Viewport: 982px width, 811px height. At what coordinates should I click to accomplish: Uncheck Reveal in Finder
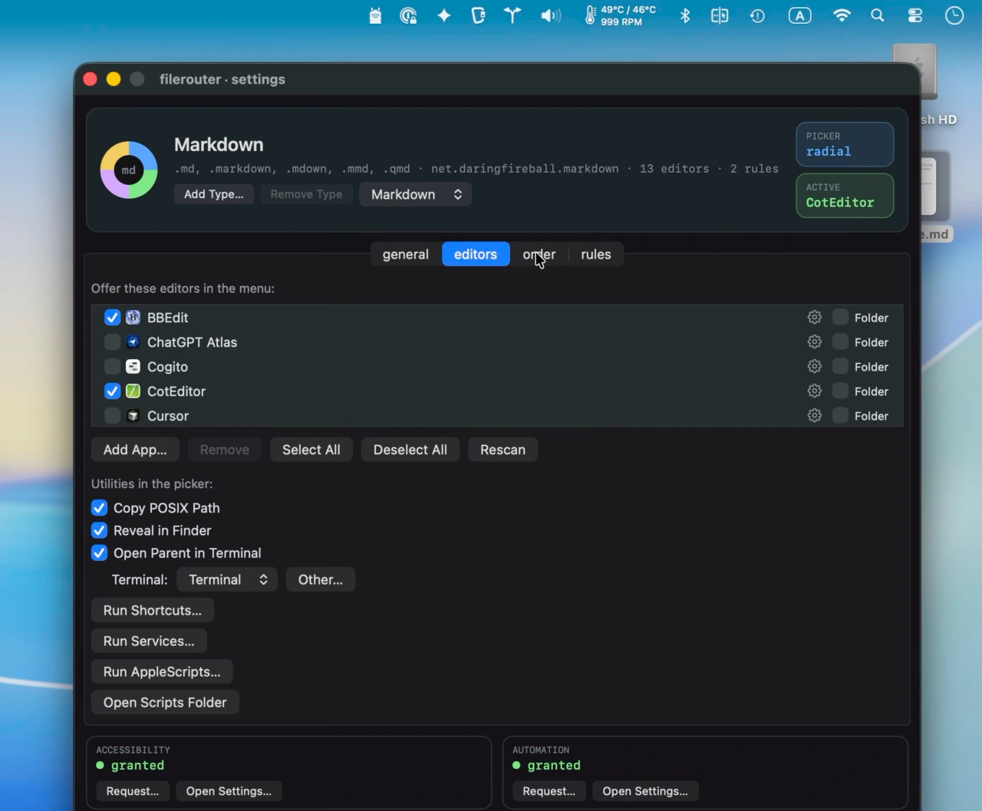click(99, 530)
